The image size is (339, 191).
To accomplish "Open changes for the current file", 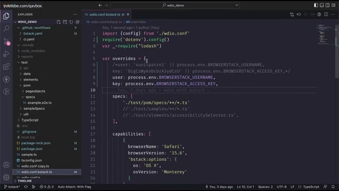I will [292, 14].
